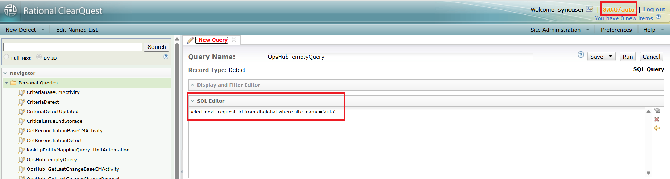Collapse the Personal Queries folder
670x179 pixels.
(x=6, y=83)
